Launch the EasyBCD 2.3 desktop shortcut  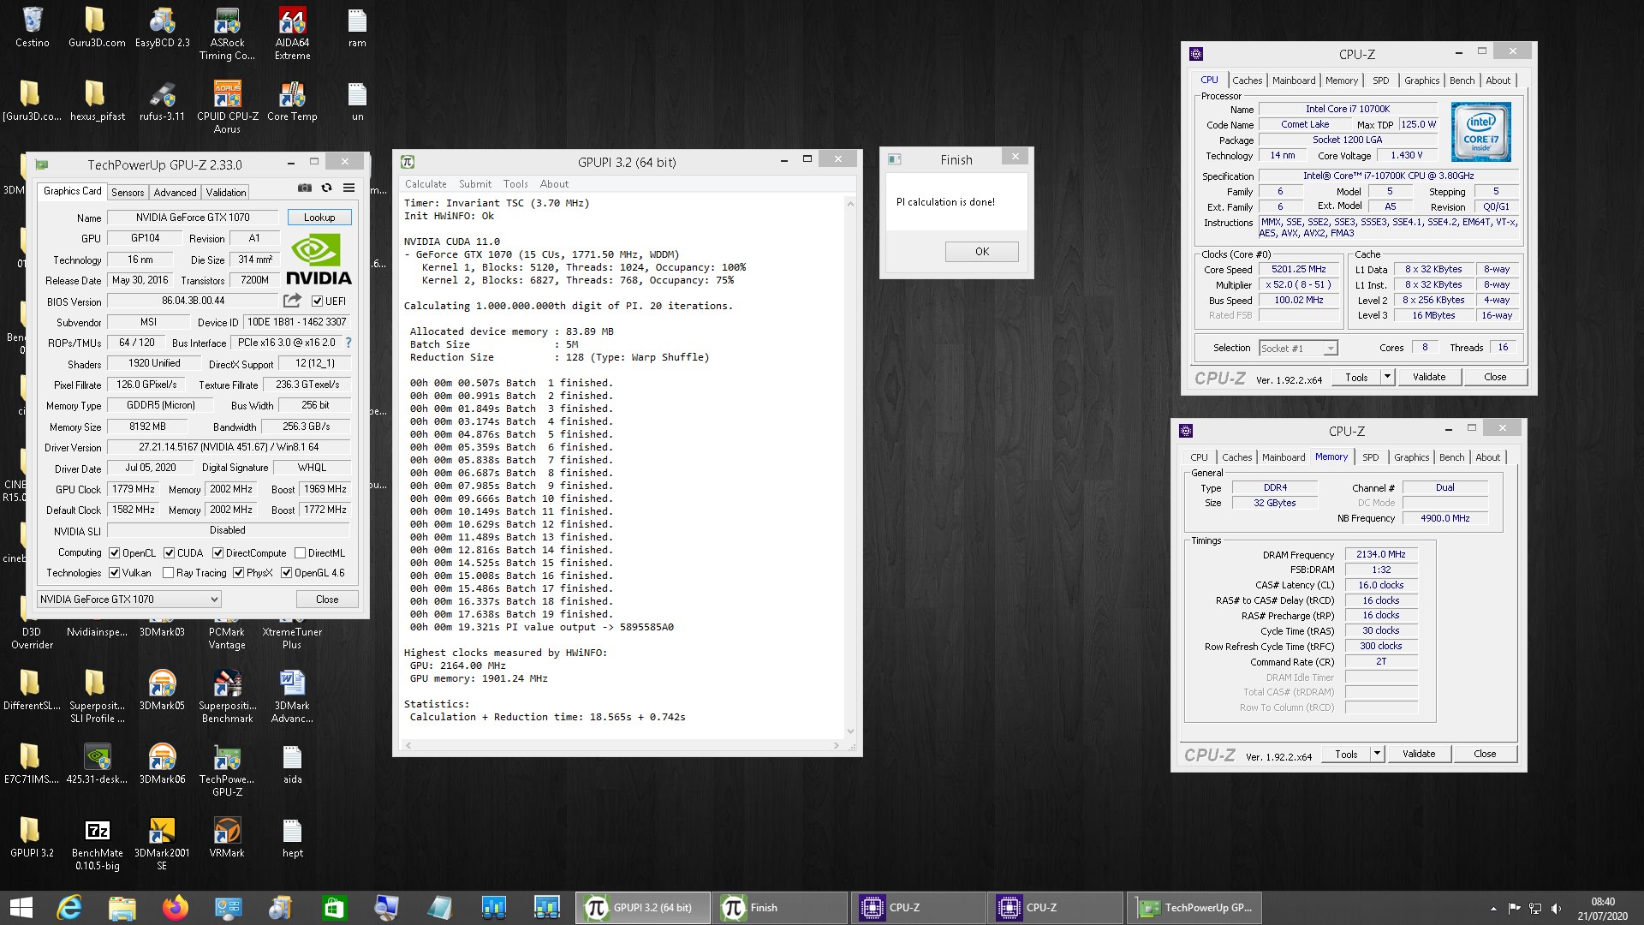pyautogui.click(x=163, y=27)
